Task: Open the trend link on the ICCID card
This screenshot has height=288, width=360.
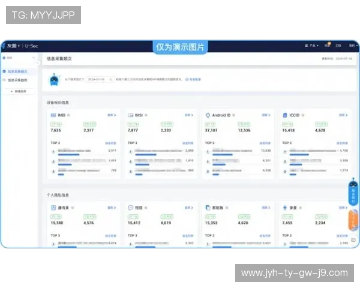Action: click(x=343, y=115)
